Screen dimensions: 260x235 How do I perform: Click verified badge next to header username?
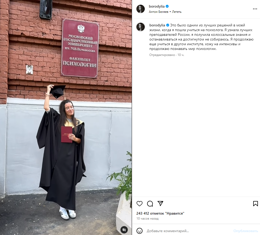point(167,6)
